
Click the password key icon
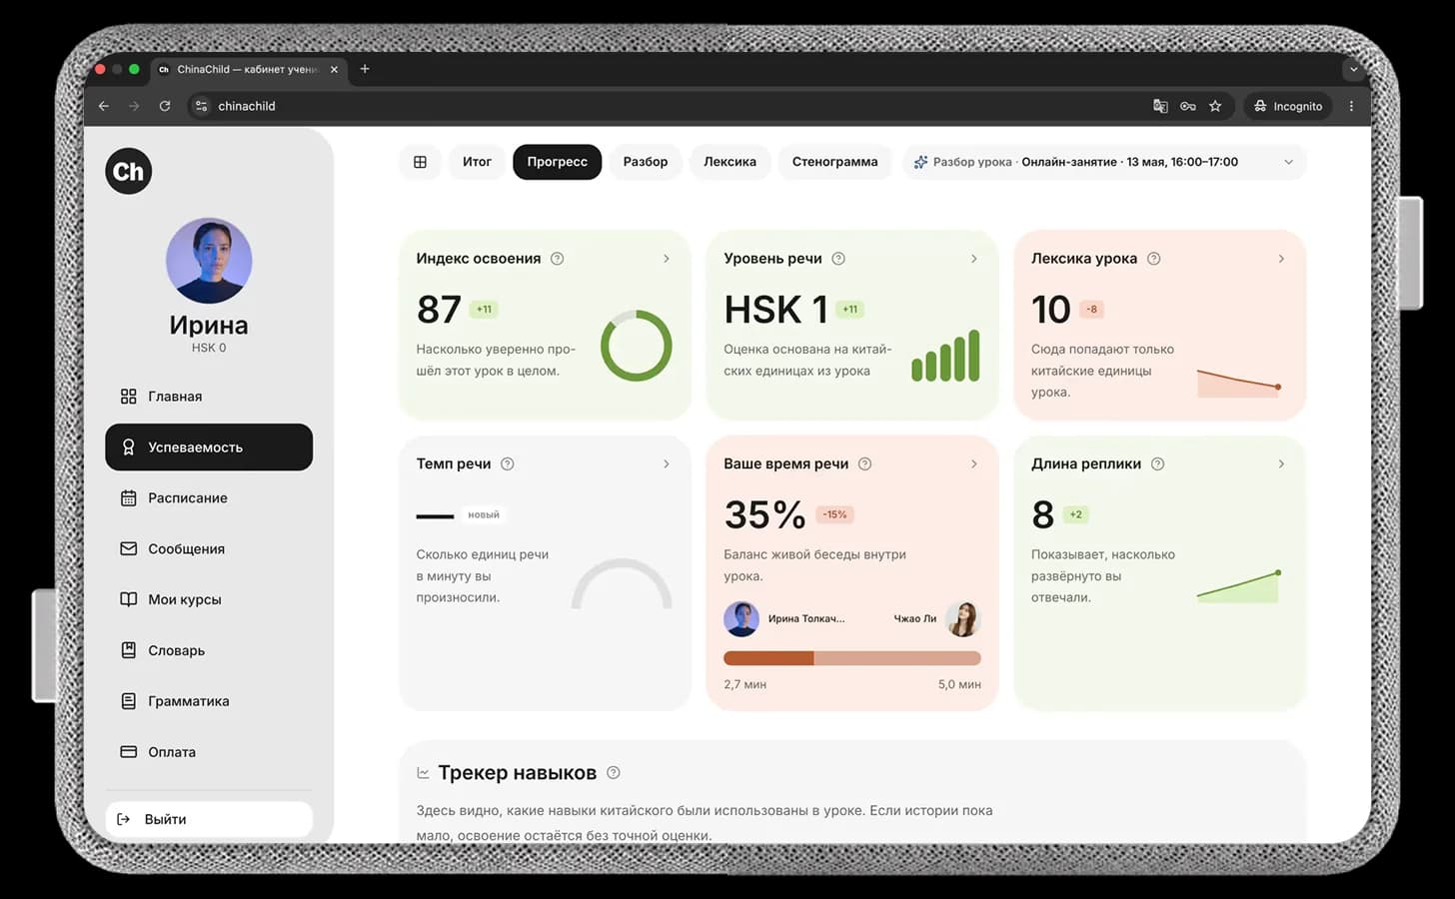[1188, 106]
